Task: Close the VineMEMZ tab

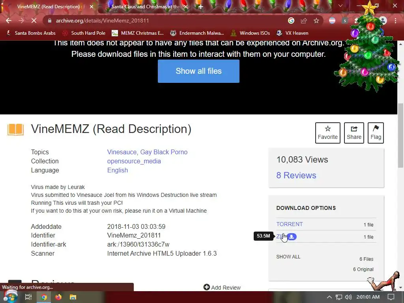Action: click(x=92, y=7)
